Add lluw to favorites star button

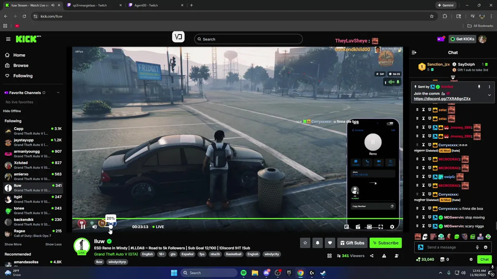pyautogui.click(x=305, y=243)
